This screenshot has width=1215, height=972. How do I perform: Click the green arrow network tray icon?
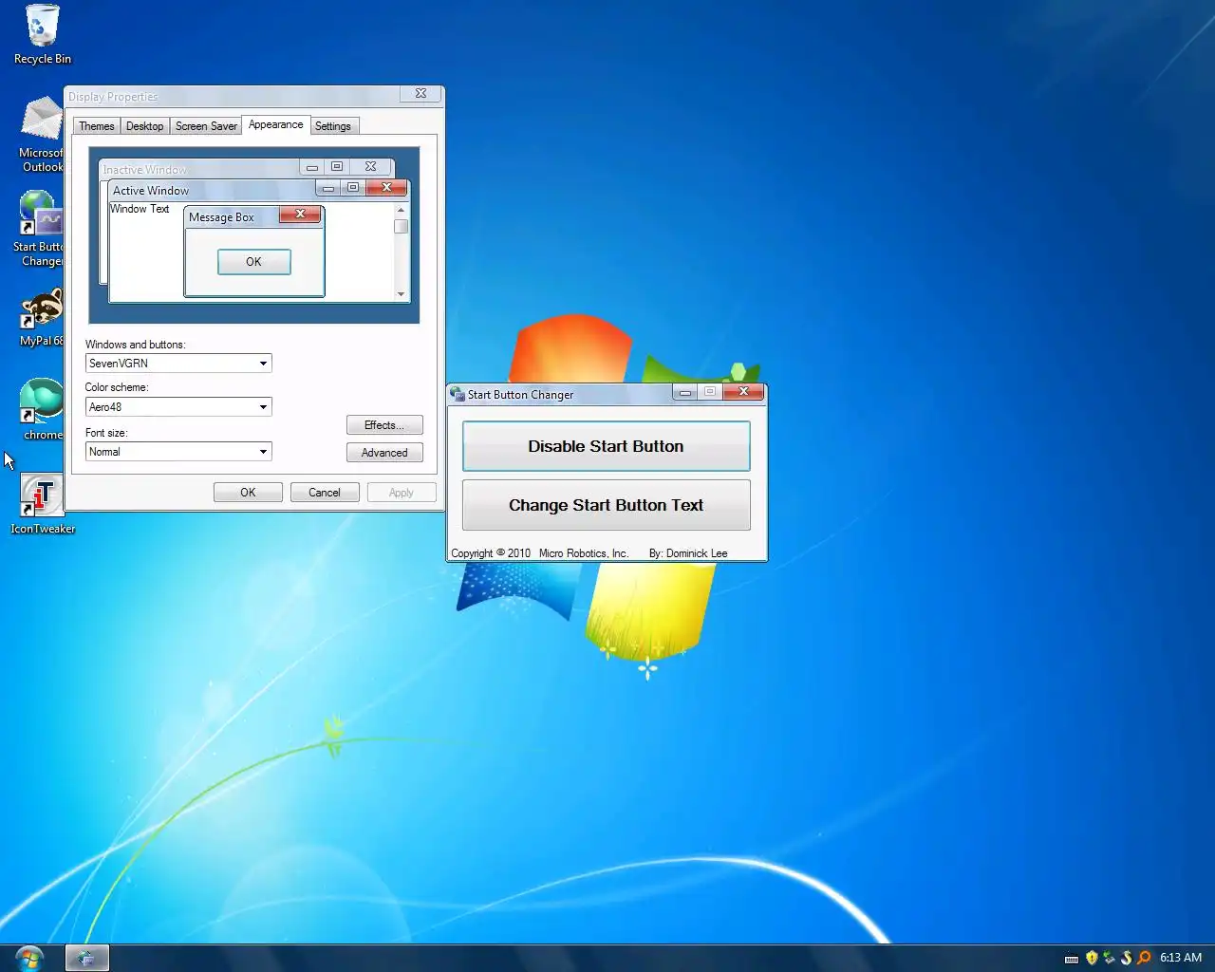pyautogui.click(x=1109, y=958)
